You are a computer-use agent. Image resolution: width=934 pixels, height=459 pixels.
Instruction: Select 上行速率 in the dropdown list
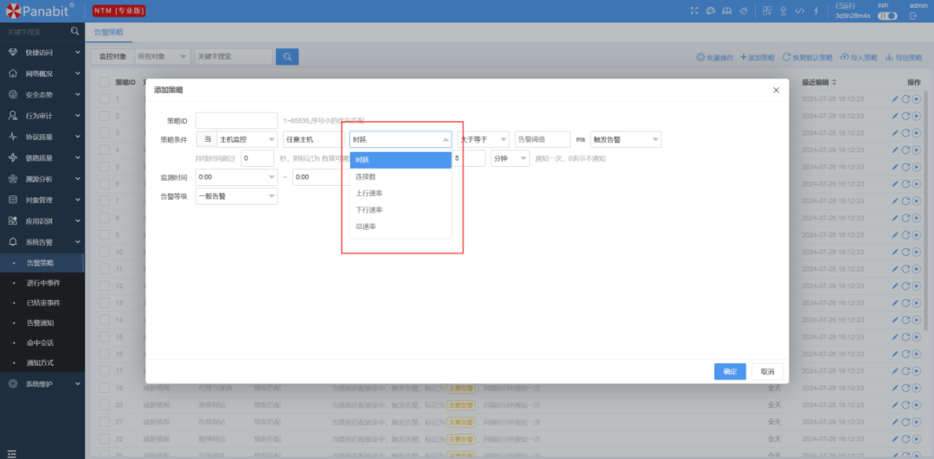(x=401, y=194)
